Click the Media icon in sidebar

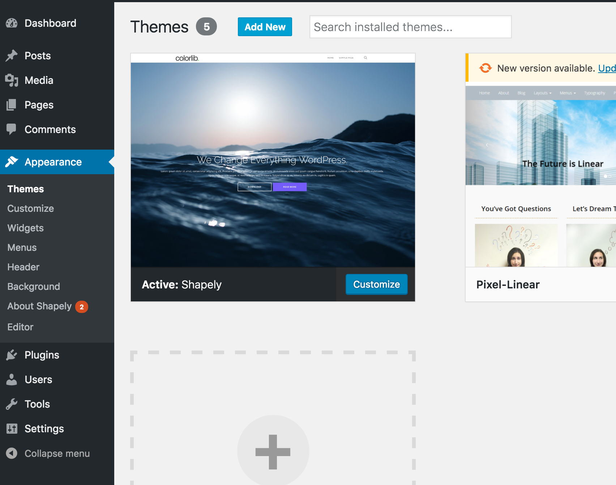pyautogui.click(x=12, y=80)
